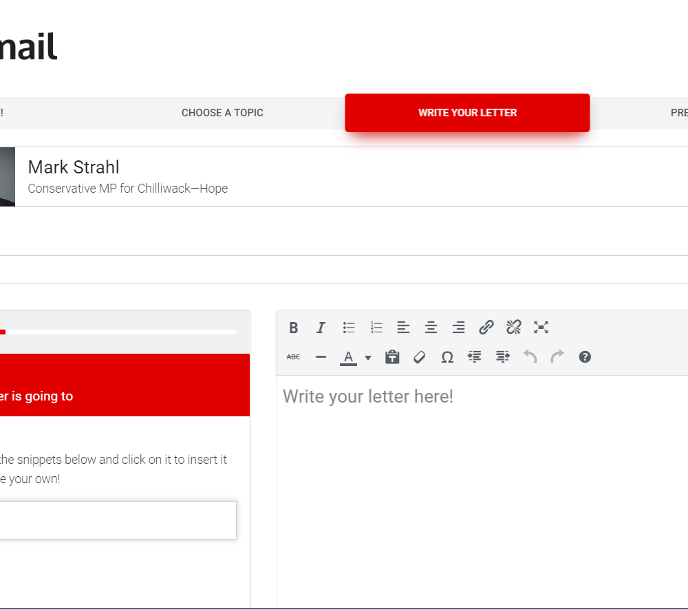Viewport: 688px width, 609px height.
Task: Toggle fullscreen editor mode
Action: (x=541, y=328)
